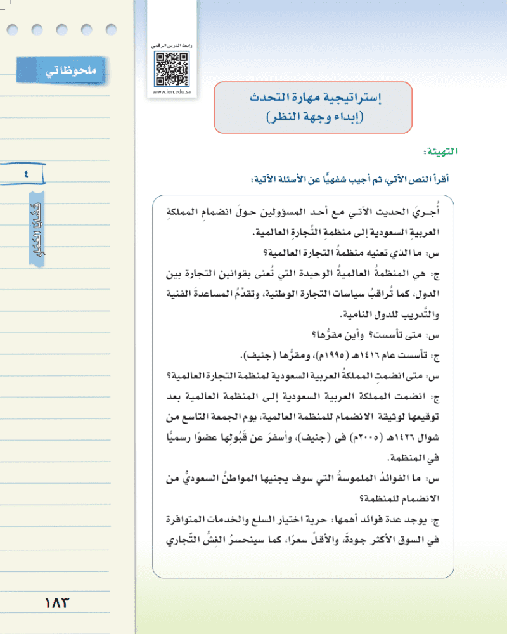The image size is (507, 634).
Task: Click the line في المنظمة.
Action: tap(413, 458)
